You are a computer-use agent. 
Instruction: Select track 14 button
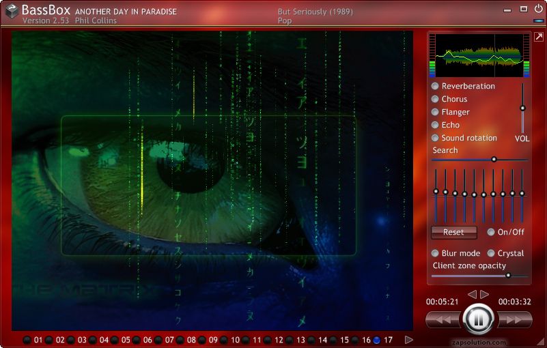pyautogui.click(x=311, y=340)
